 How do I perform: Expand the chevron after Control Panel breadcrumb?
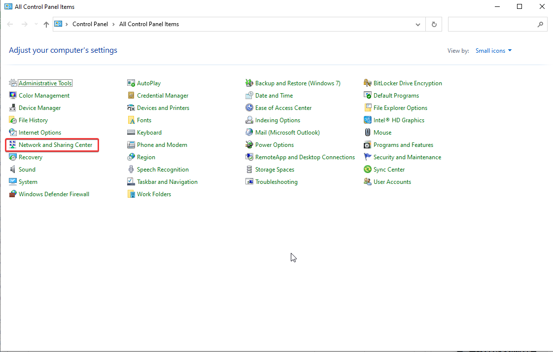[113, 24]
